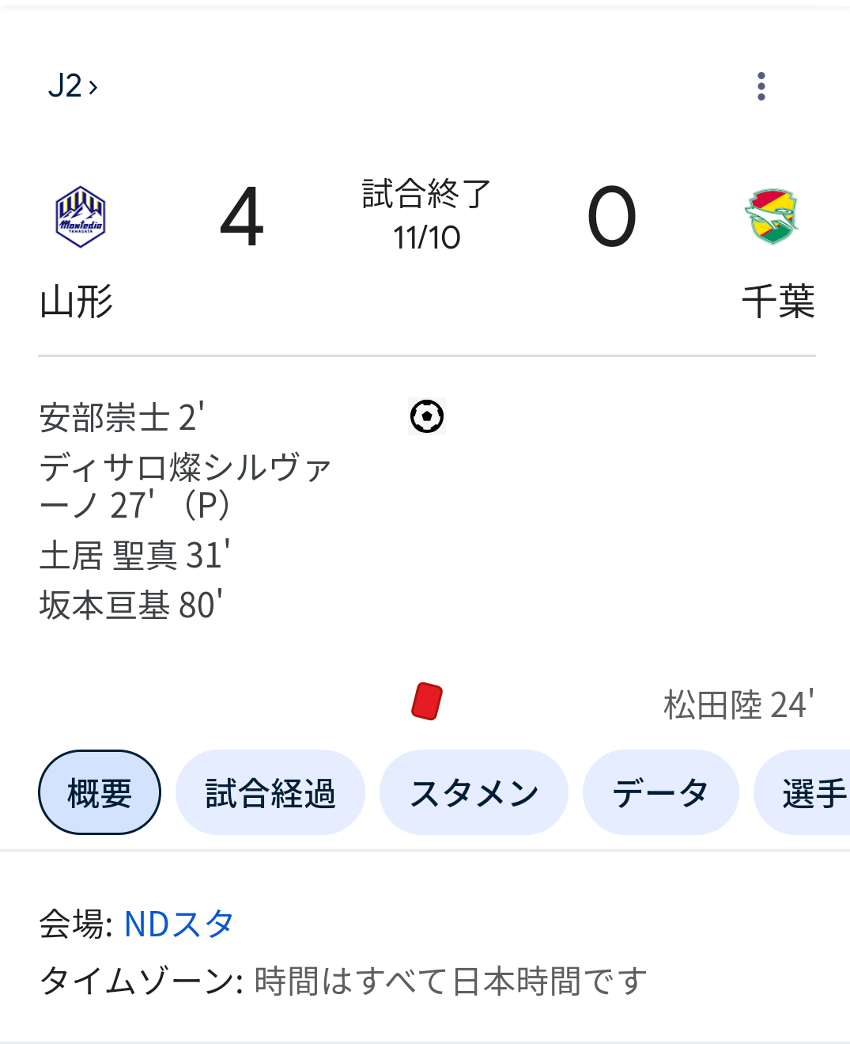Open the スタメン tab
The image size is (850, 1044).
coord(474,792)
